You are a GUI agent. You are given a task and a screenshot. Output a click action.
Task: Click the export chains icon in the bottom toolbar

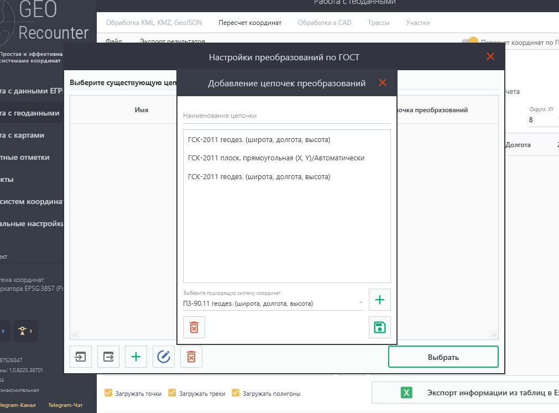point(108,357)
